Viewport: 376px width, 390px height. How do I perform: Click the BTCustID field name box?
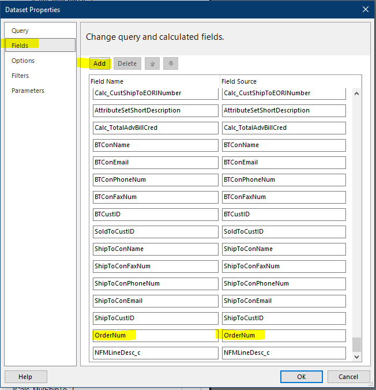156,215
